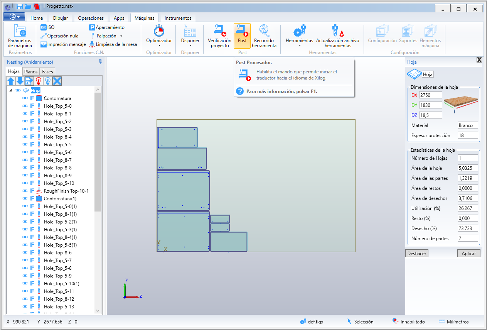Image resolution: width=487 pixels, height=330 pixels.
Task: Click the Aplicar button
Action: 469,254
